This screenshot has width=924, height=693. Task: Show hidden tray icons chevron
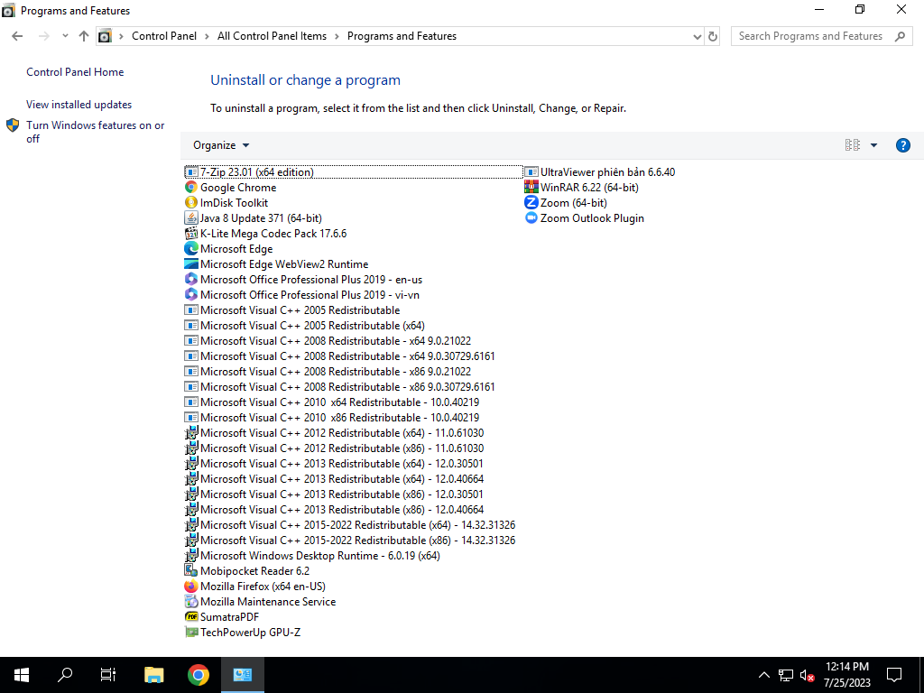[x=763, y=675]
